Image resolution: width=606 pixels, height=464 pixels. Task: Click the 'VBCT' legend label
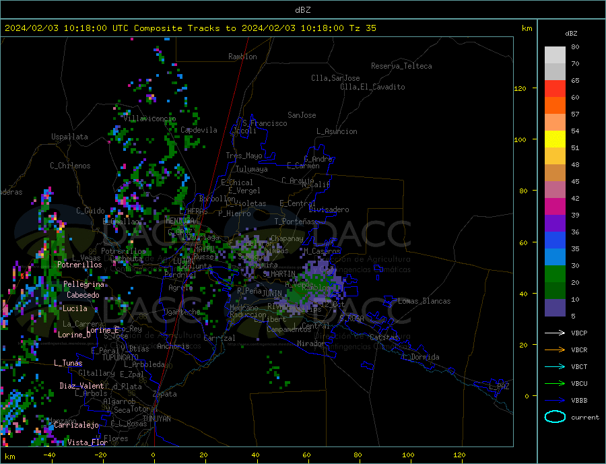[579, 366]
